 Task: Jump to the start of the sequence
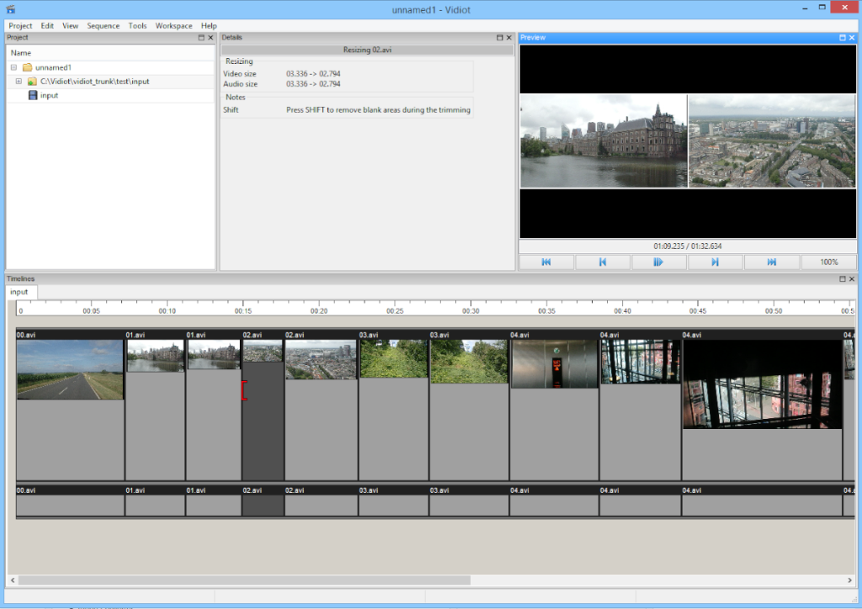[x=546, y=262]
